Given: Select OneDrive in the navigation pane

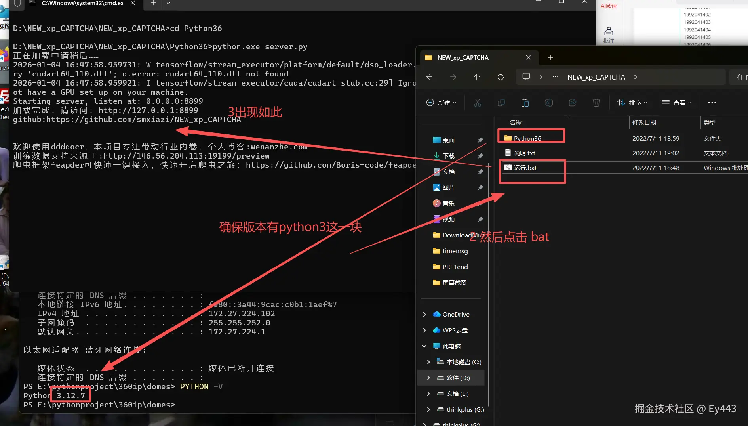Looking at the screenshot, I should click(x=451, y=314).
